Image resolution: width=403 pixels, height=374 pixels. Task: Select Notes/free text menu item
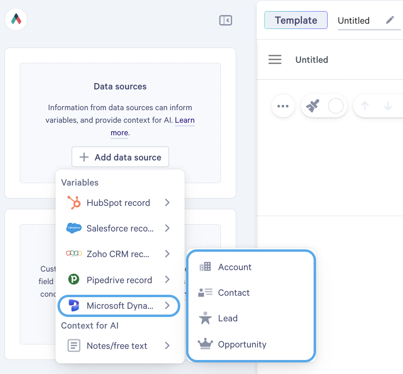(x=119, y=345)
